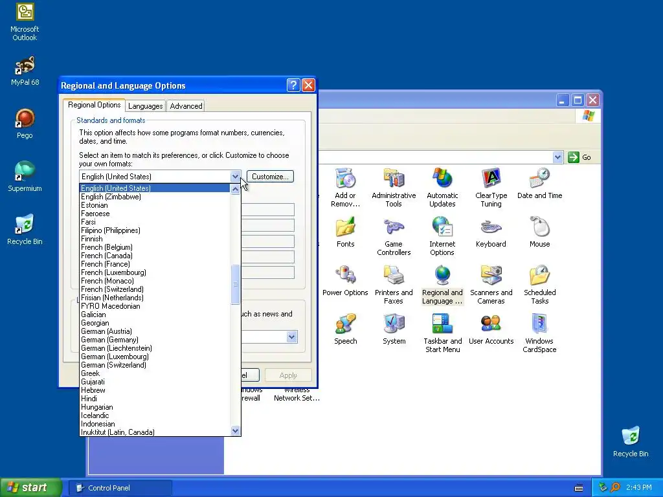Image resolution: width=663 pixels, height=497 pixels.
Task: Click the language list scrollbar thumb
Action: (x=235, y=285)
